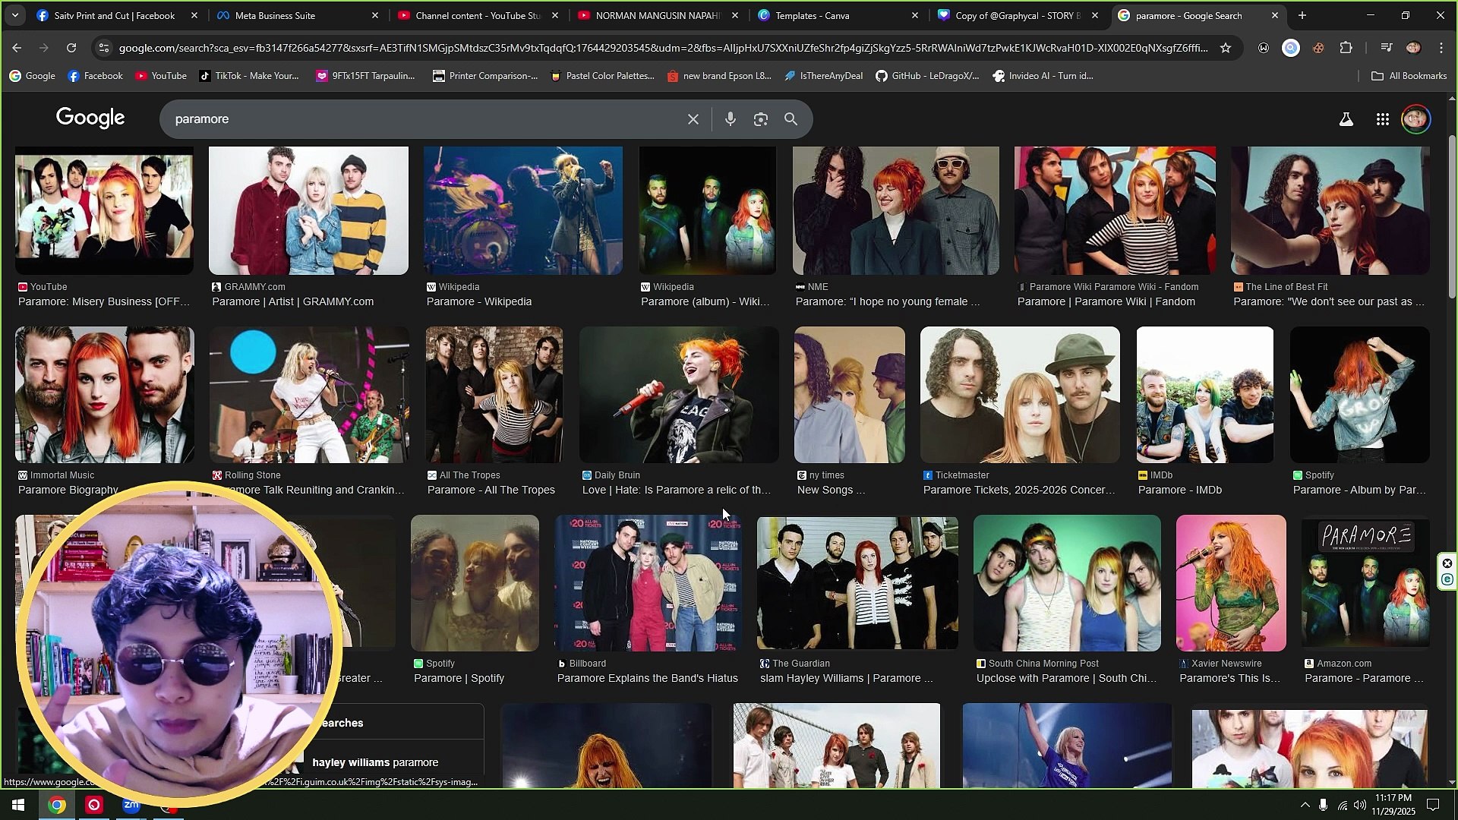This screenshot has width=1458, height=820.
Task: Open the TikTok bookmark
Action: click(x=248, y=76)
